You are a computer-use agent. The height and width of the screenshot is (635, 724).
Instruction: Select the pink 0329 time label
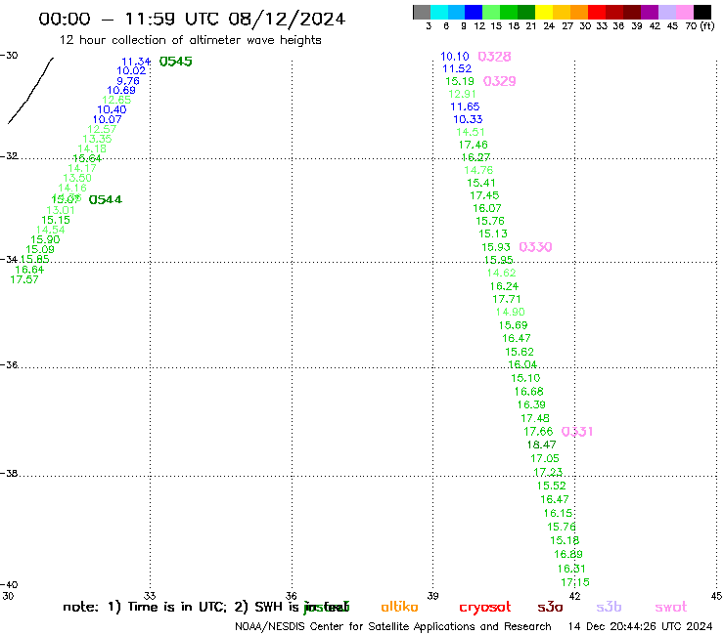coord(500,82)
